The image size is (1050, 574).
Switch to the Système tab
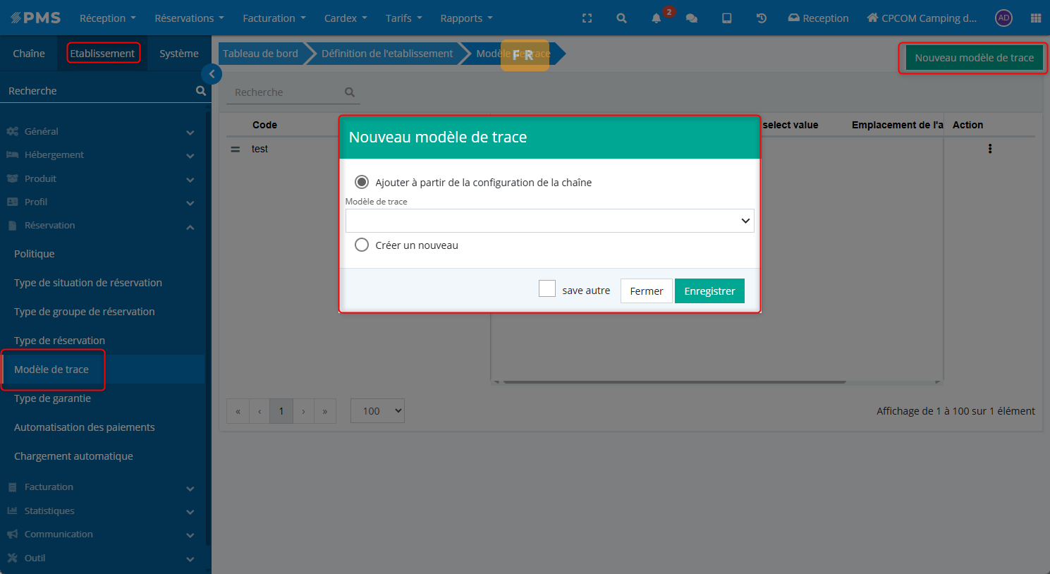coord(178,54)
